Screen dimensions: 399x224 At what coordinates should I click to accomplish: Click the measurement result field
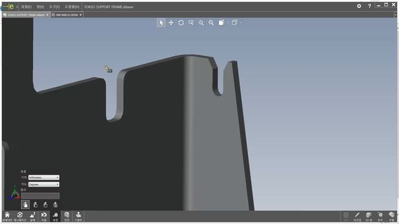(41, 195)
